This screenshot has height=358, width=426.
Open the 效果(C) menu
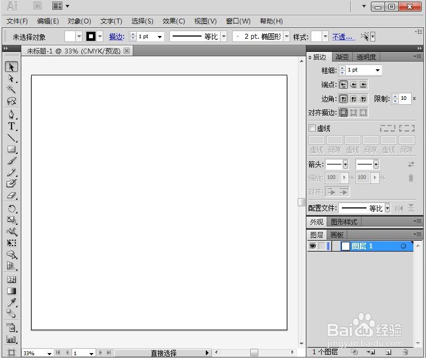(x=174, y=21)
